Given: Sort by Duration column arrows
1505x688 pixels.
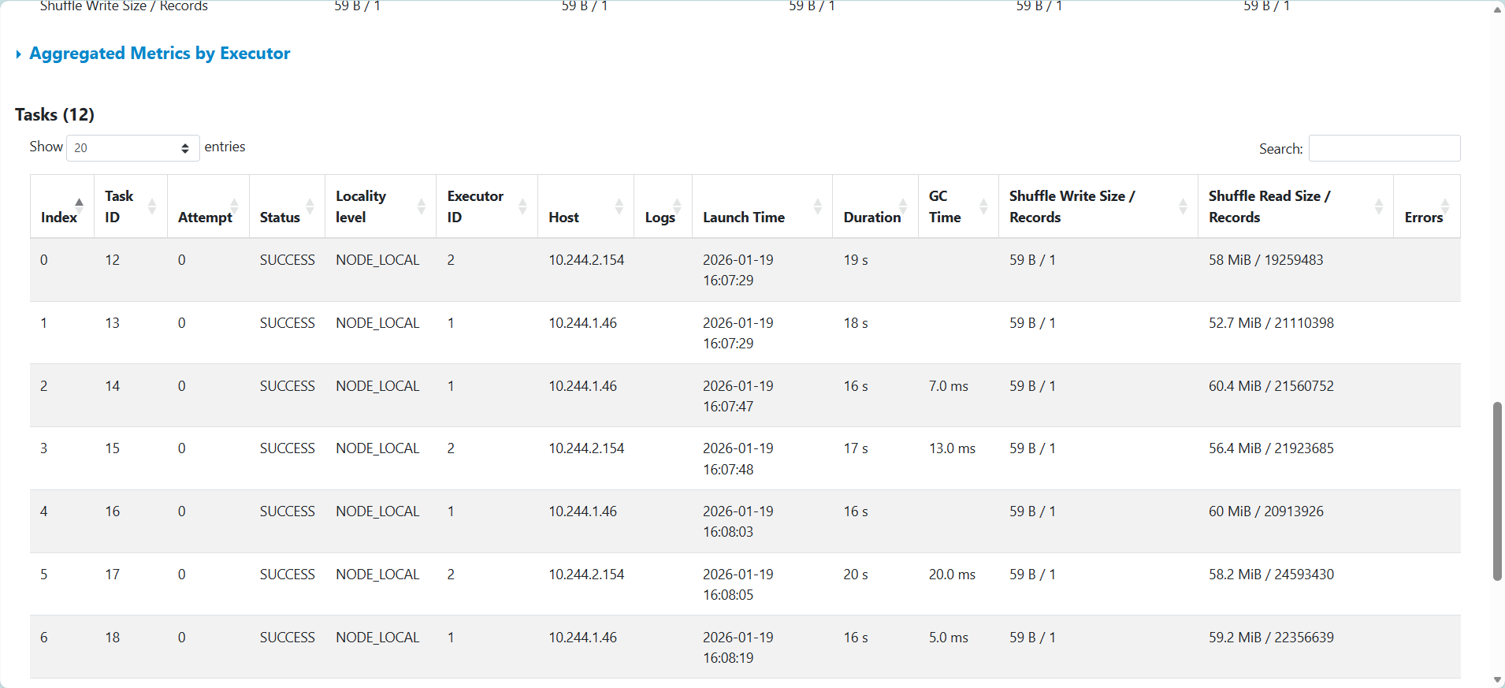Looking at the screenshot, I should pos(903,206).
